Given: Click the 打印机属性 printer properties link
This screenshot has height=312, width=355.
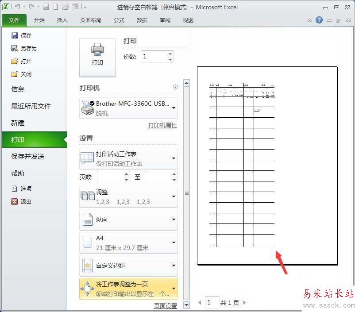Looking at the screenshot, I should pos(162,125).
